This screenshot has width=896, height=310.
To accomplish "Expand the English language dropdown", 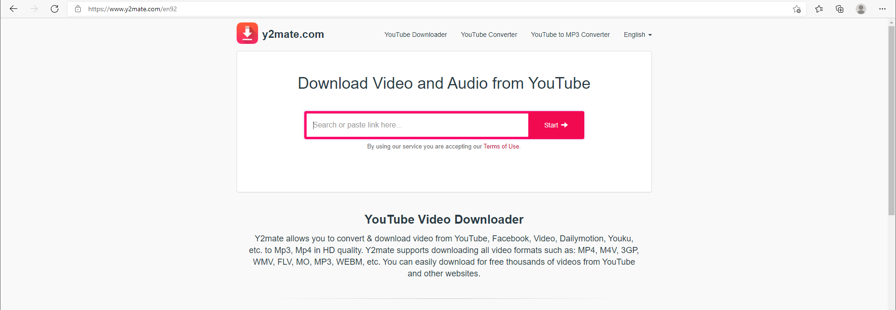I will tap(637, 35).
